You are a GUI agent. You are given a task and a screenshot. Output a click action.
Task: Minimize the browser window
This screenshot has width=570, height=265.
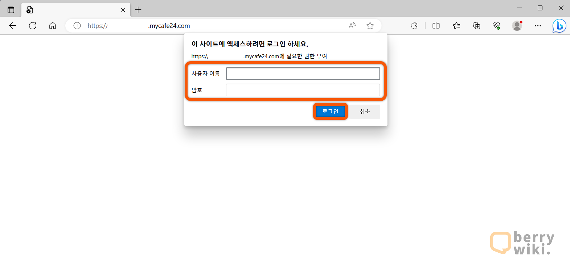[x=519, y=8]
